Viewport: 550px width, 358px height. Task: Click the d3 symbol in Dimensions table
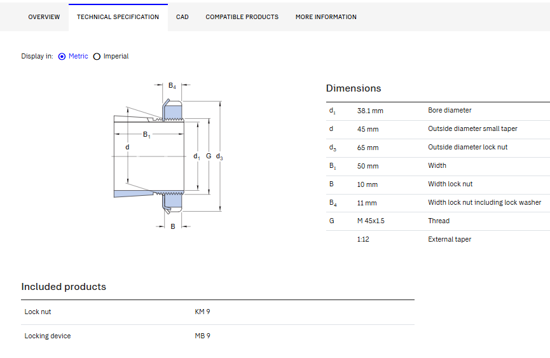coord(333,148)
